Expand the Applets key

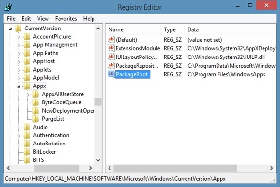[x=19, y=70]
